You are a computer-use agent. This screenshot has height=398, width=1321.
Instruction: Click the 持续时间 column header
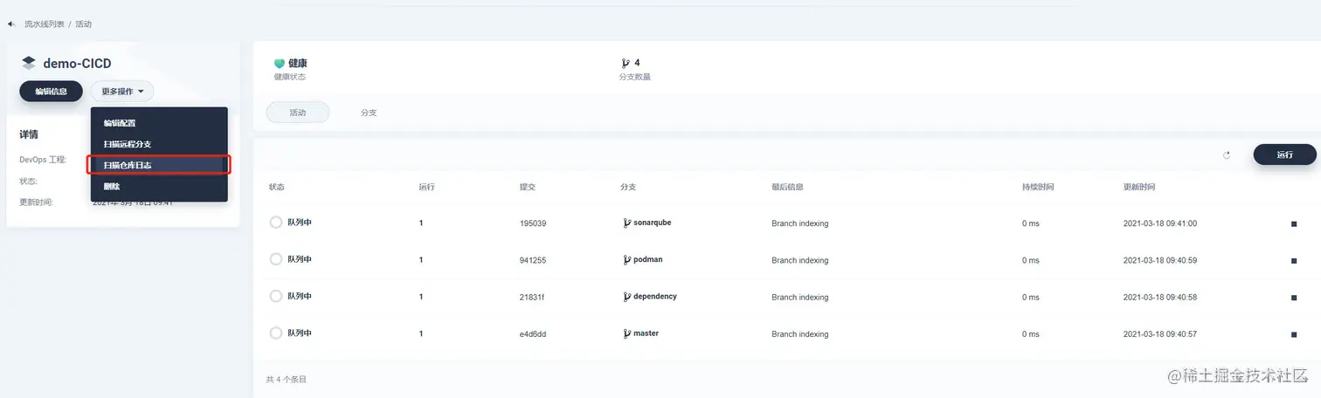pos(1038,187)
